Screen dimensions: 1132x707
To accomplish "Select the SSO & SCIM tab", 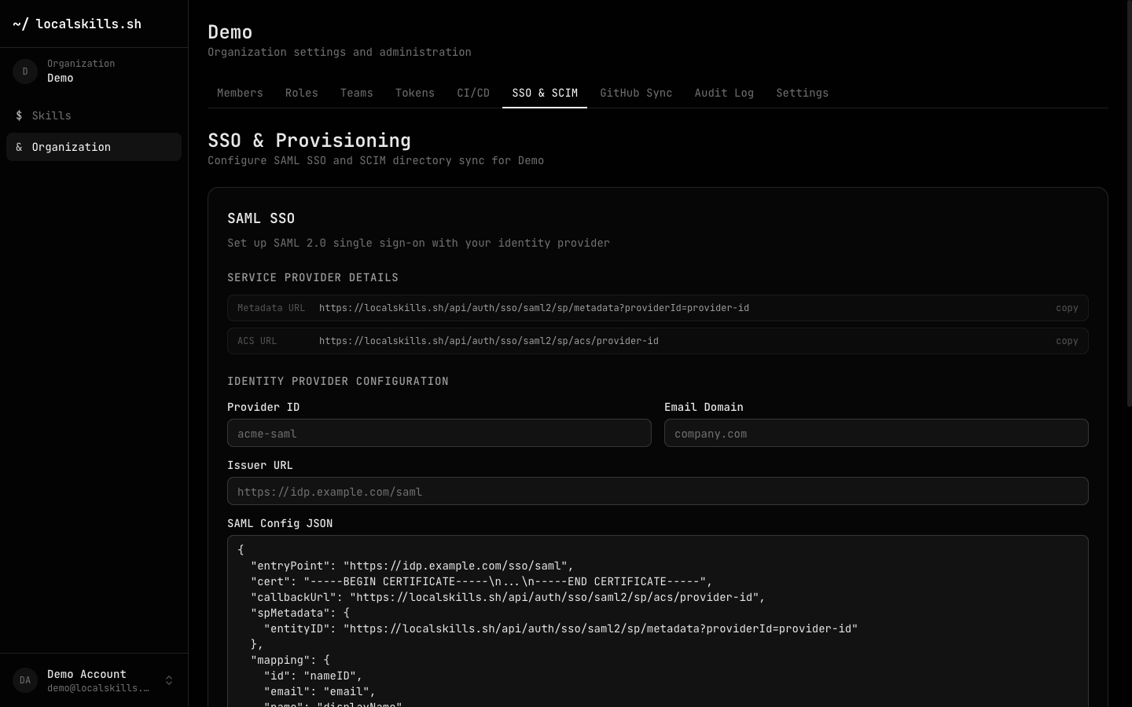I will pyautogui.click(x=545, y=93).
